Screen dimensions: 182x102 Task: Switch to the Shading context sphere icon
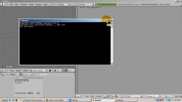click(23, 75)
